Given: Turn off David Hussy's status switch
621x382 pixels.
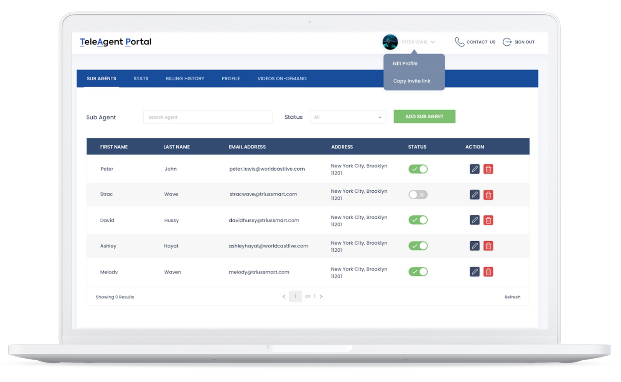Looking at the screenshot, I should coord(418,220).
